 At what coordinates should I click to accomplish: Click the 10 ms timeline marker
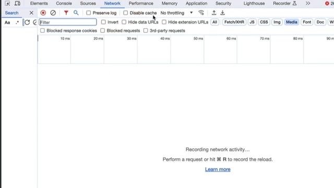(65, 39)
